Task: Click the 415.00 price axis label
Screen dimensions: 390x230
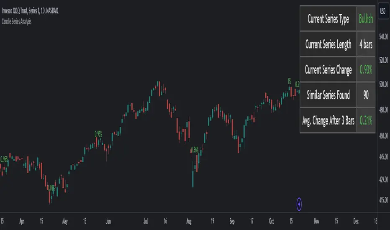Action: click(x=383, y=200)
